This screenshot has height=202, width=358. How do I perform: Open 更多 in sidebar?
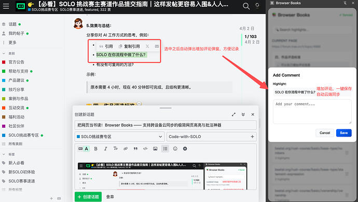tap(12, 43)
